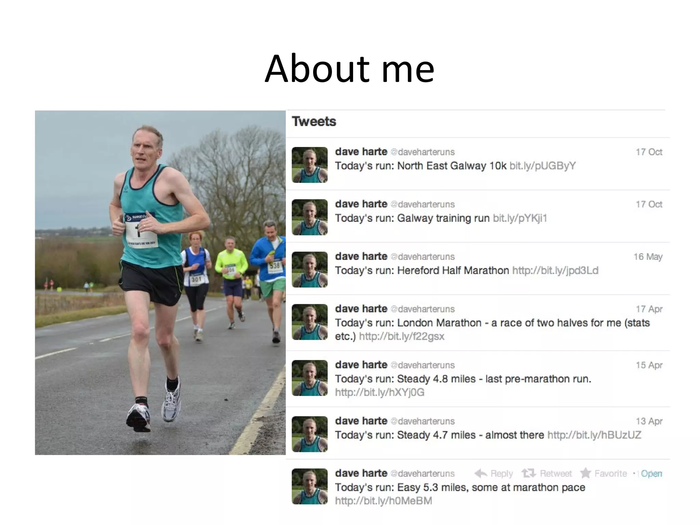Follow the http://bit.ly/h0MeBM link

383,501
